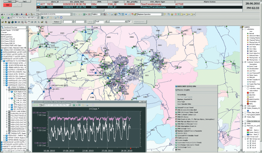Click the Red Band_1 color swatch

pyautogui.click(x=248, y=130)
